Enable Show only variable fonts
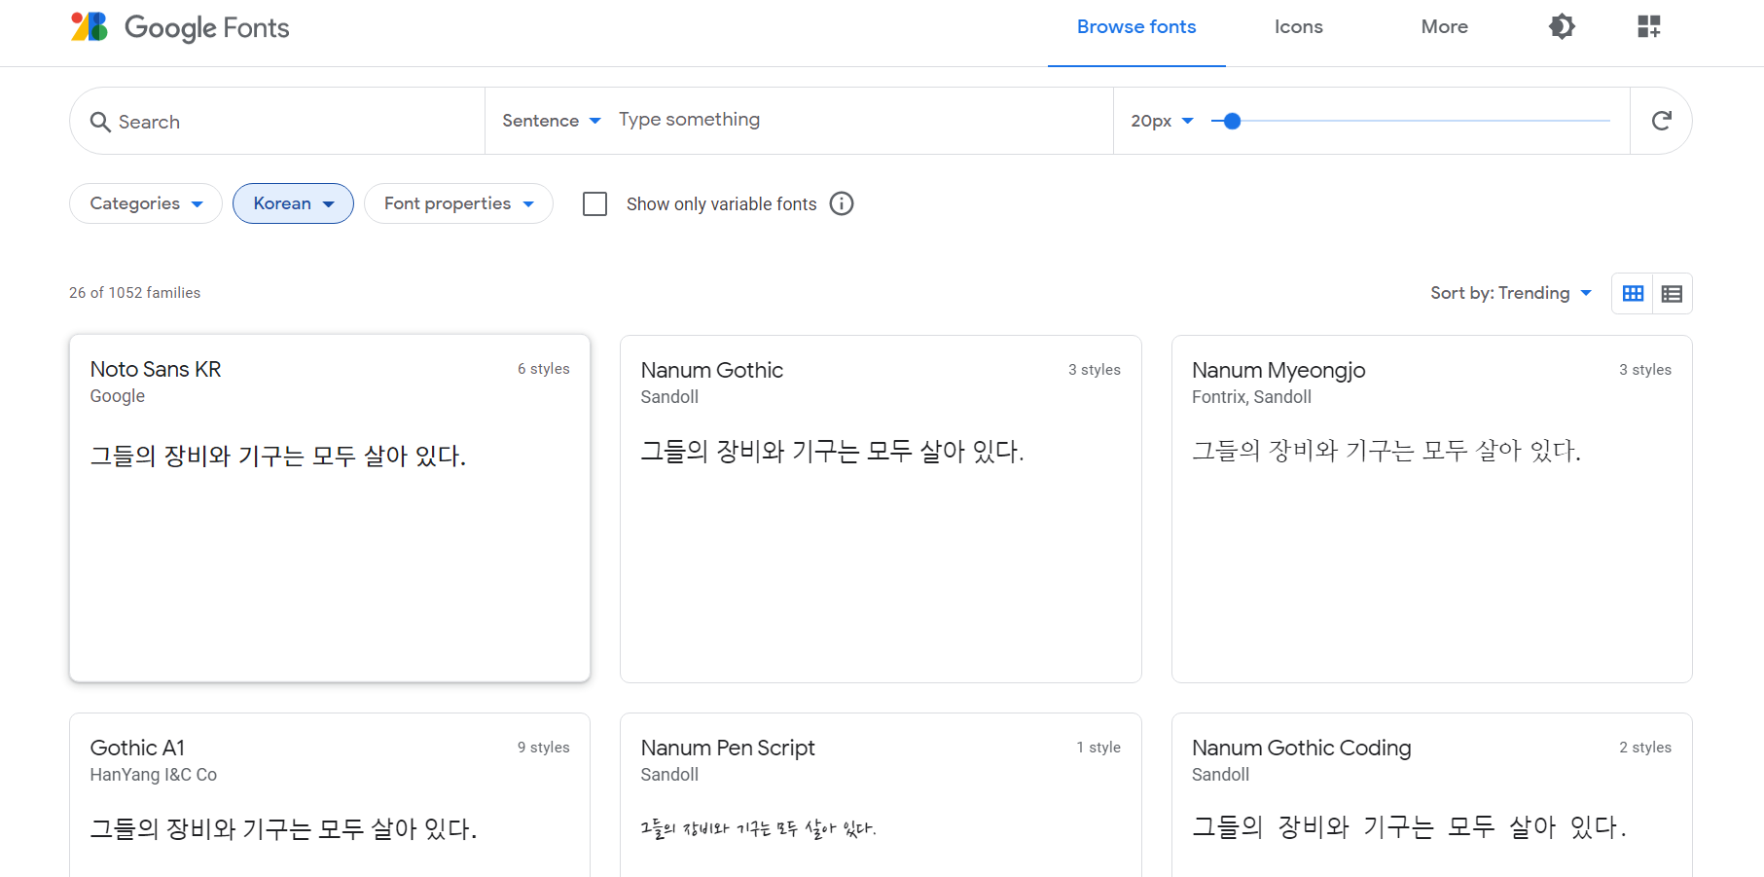The width and height of the screenshot is (1764, 877). click(594, 203)
